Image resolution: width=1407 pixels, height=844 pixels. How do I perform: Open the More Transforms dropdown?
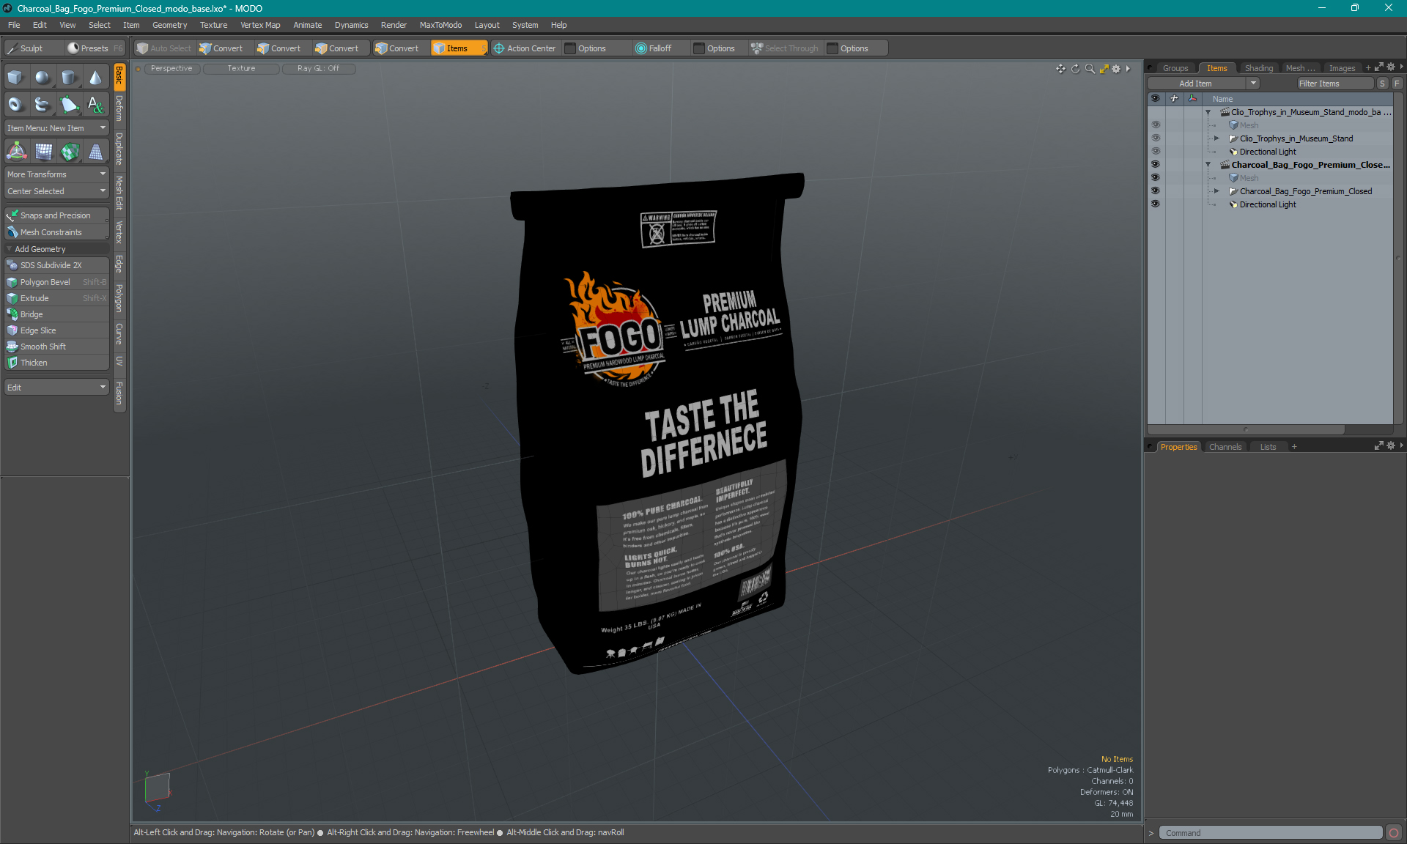click(x=56, y=174)
